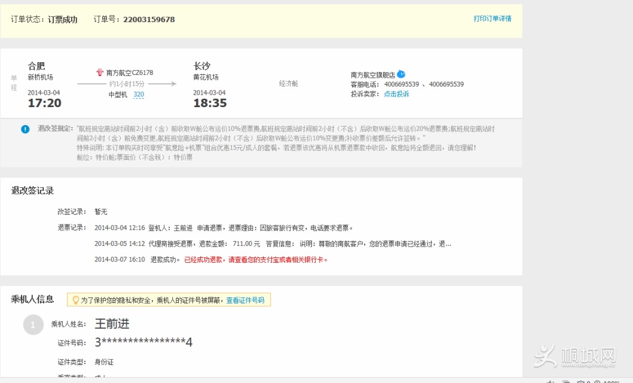
Task: Click the 南方航空旗舰店 seller name
Action: pos(372,75)
